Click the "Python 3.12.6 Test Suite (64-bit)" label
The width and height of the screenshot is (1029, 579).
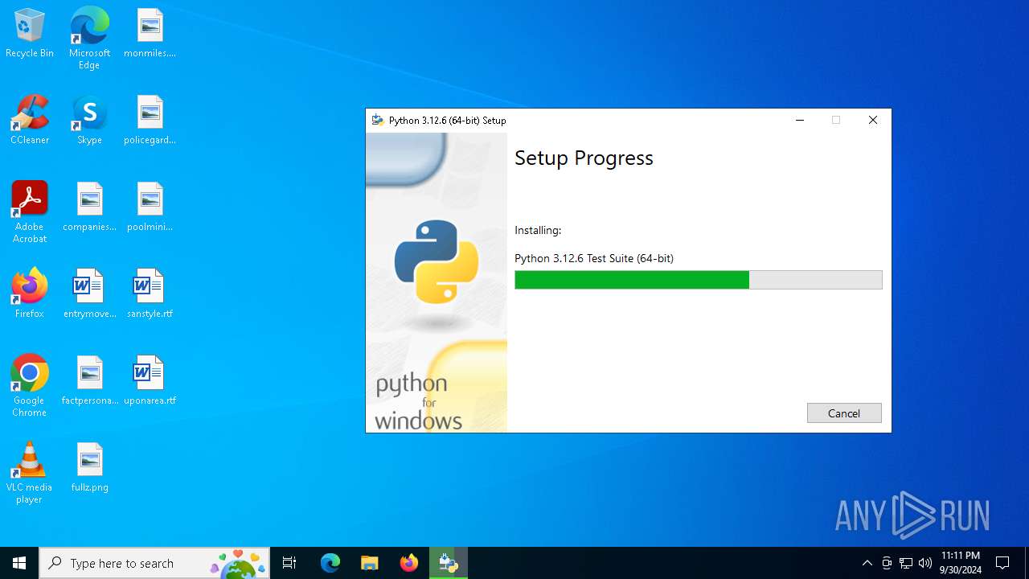(594, 258)
